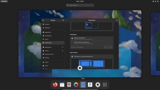Screen dimensions: 160x90
Task: Click the network status icon in top bar
Action: coord(153,1)
